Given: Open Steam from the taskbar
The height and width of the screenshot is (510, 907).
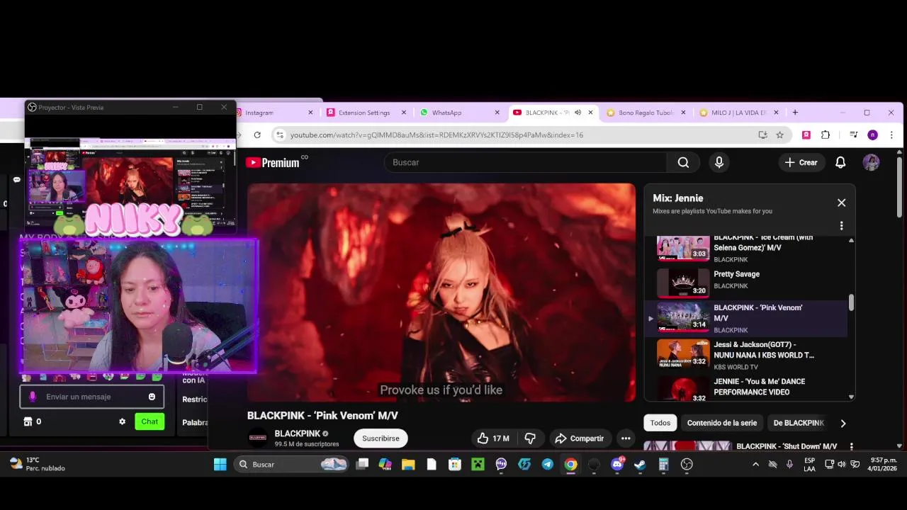Looking at the screenshot, I should click(640, 464).
